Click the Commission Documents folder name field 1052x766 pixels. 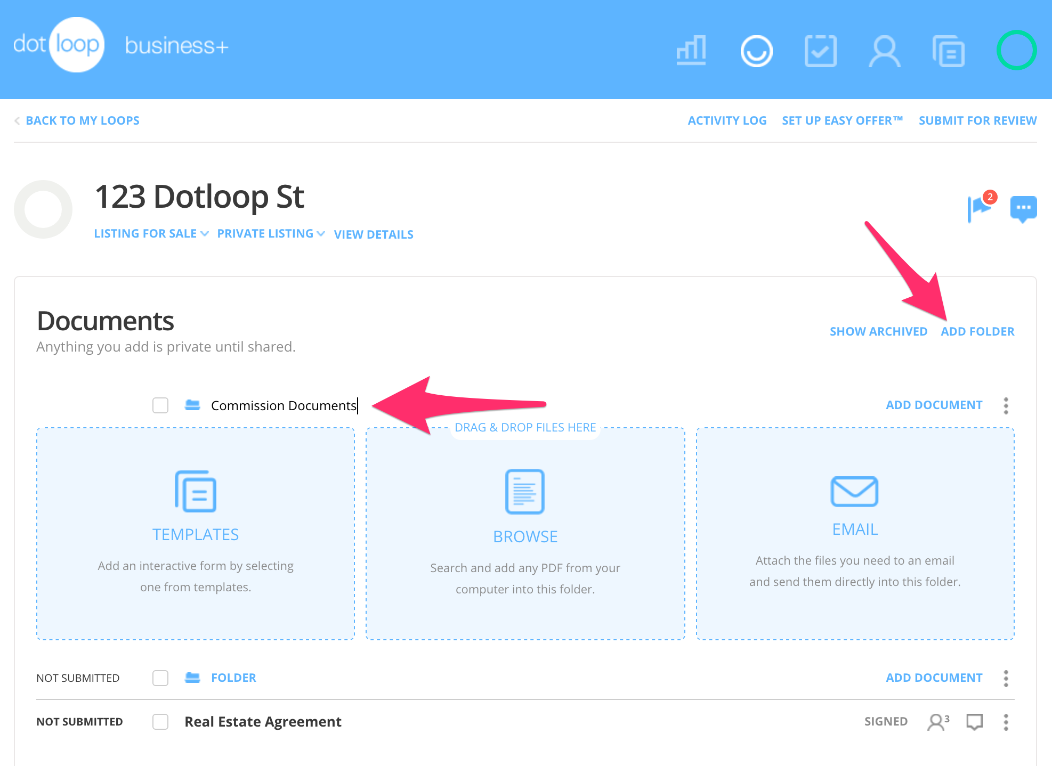284,406
